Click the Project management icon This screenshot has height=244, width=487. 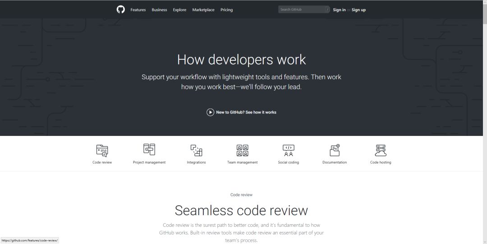pyautogui.click(x=149, y=149)
